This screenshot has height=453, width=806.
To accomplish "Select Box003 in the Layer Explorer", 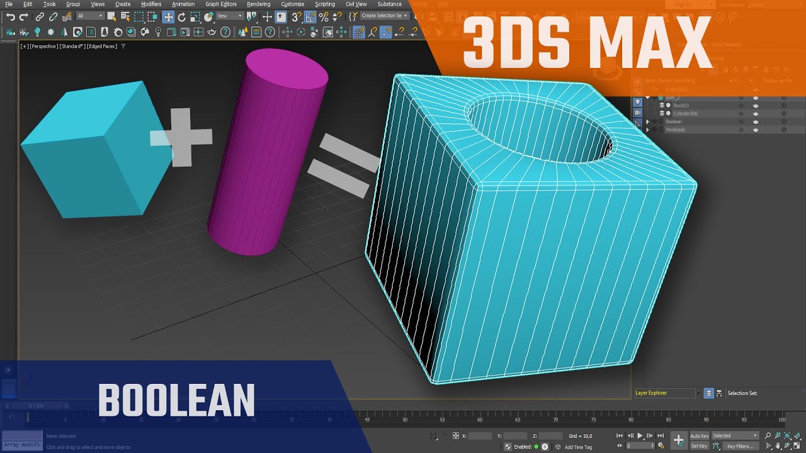I will coord(681,106).
